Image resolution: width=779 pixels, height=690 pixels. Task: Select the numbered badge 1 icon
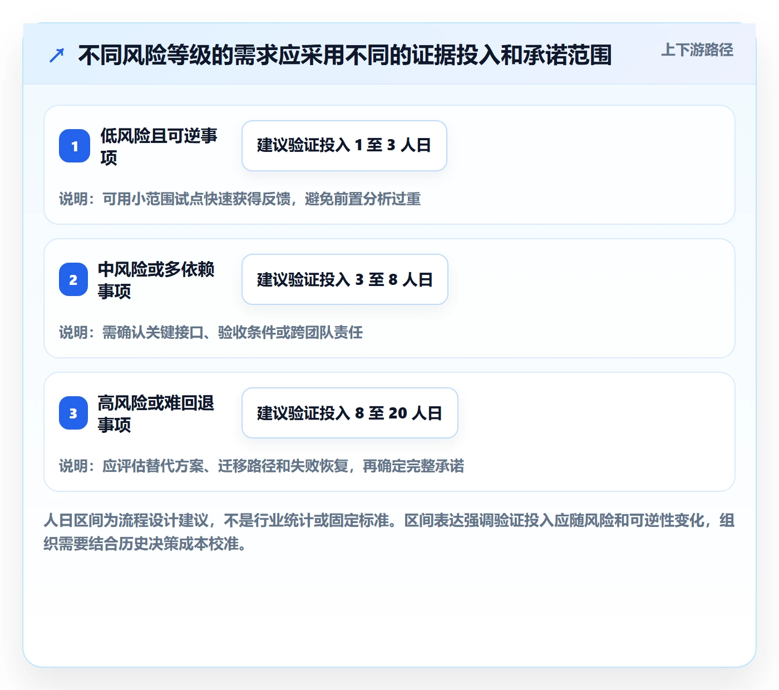[x=75, y=146]
